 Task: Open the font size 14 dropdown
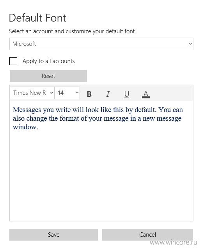tap(67, 93)
